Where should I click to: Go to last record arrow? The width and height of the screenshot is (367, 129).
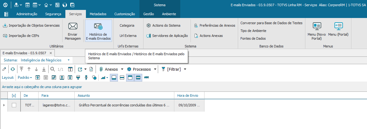pos(44,69)
